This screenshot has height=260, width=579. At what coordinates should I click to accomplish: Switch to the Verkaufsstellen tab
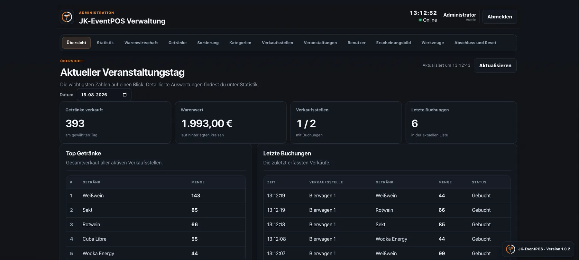click(x=278, y=43)
